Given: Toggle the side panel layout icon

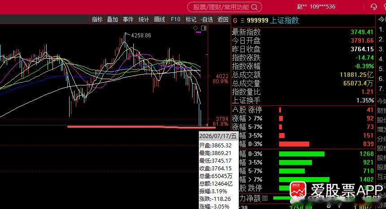Looking at the screenshot, I should click(x=204, y=28).
